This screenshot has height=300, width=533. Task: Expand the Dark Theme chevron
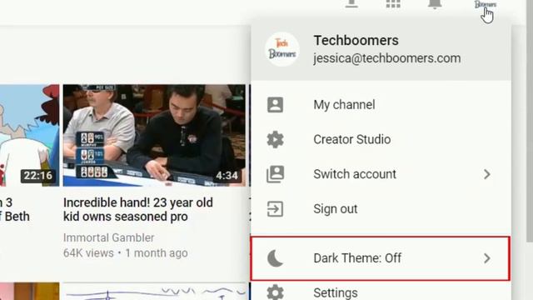click(487, 258)
